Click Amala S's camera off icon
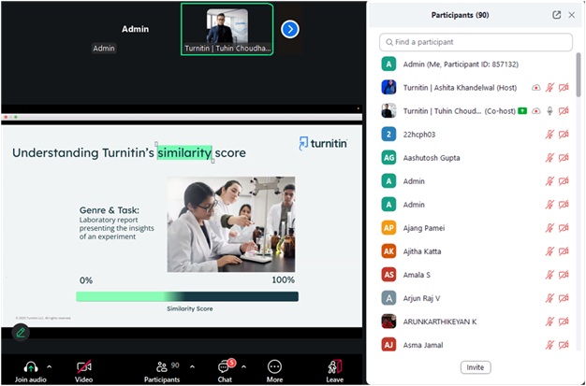 click(564, 275)
